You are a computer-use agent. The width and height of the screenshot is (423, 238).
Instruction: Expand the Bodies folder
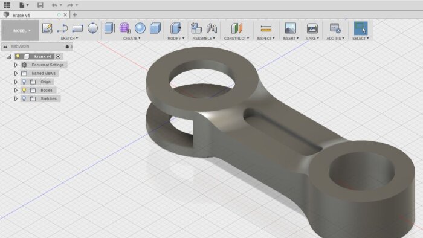(15, 90)
